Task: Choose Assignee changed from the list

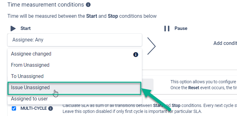Action: [75, 54]
